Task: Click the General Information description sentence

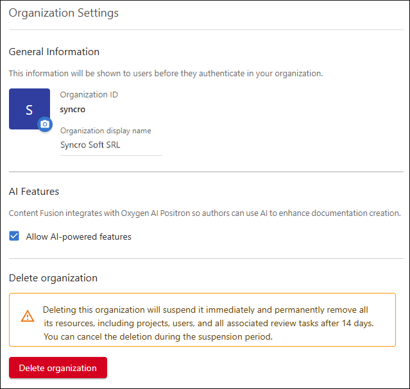Action: [x=166, y=73]
